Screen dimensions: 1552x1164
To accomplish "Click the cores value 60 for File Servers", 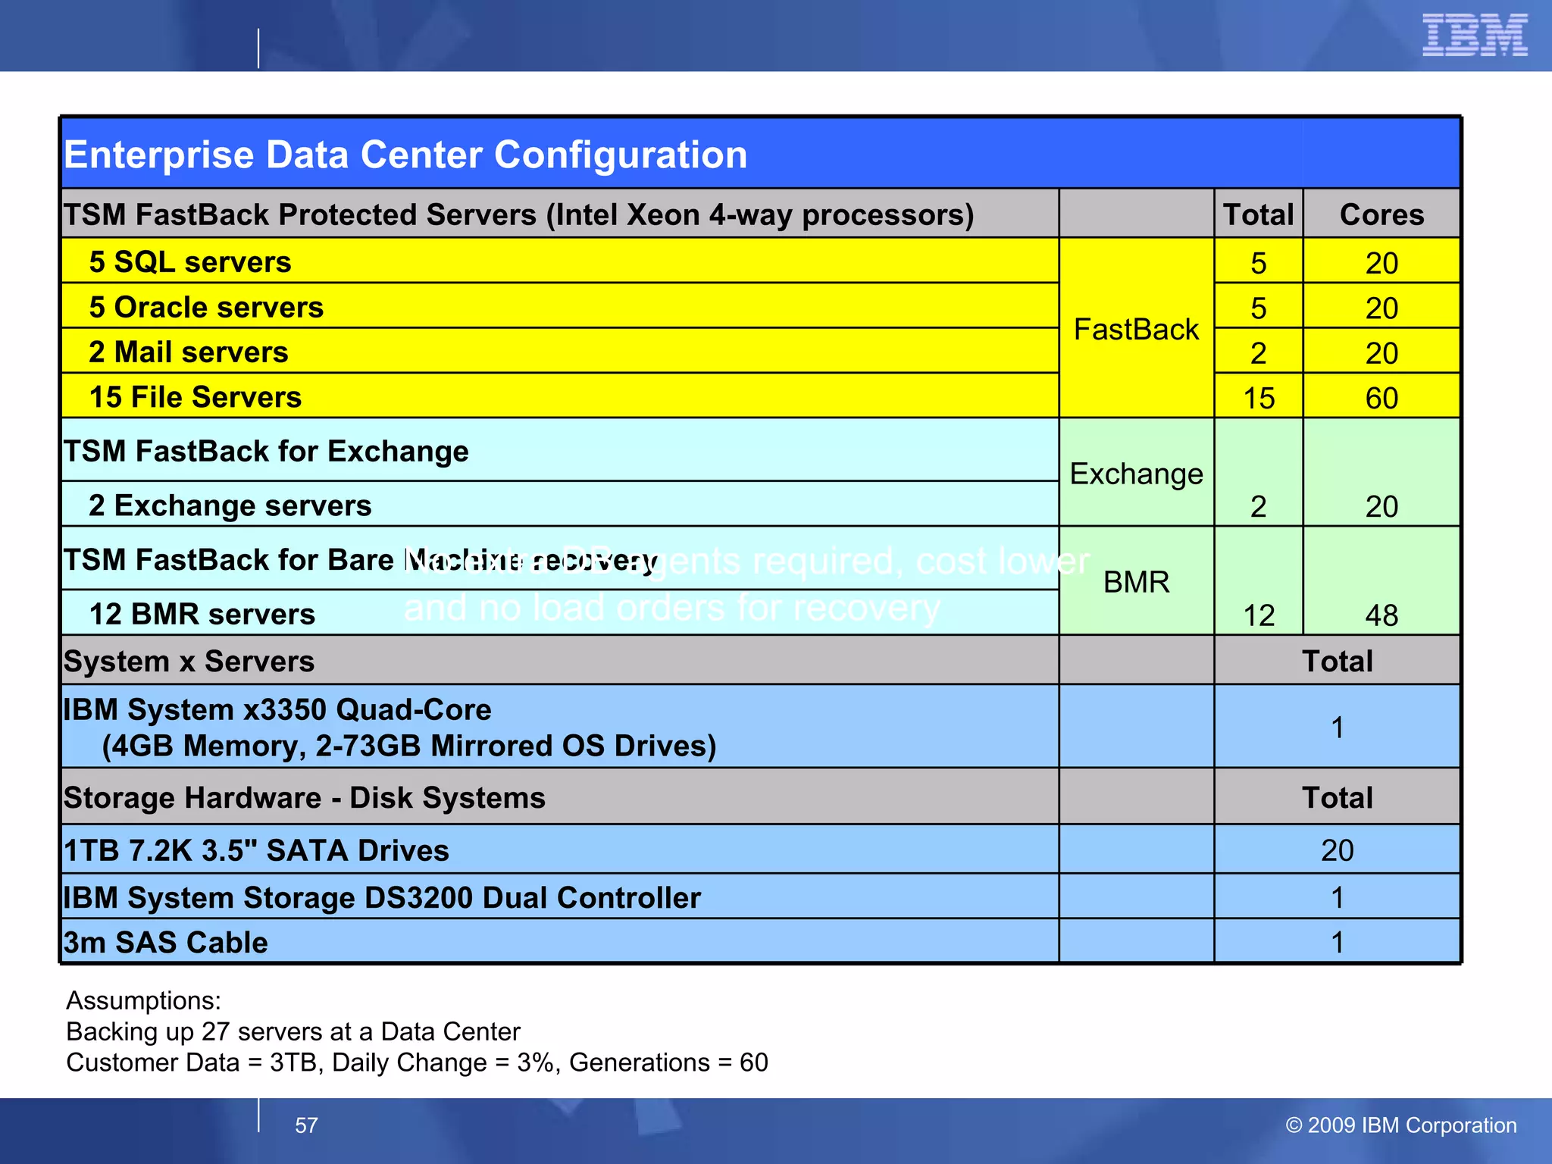I will 1381,399.
